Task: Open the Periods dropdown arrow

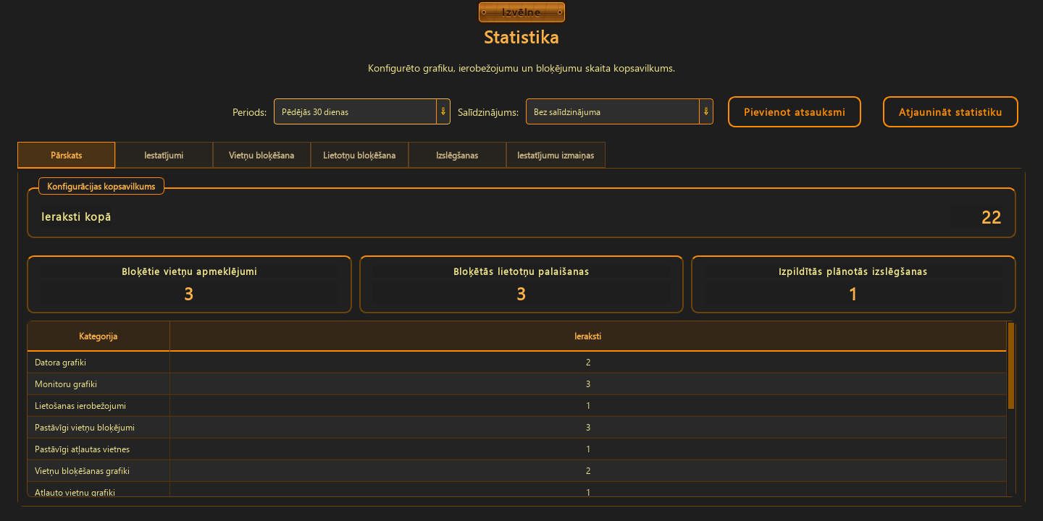Action: point(443,111)
